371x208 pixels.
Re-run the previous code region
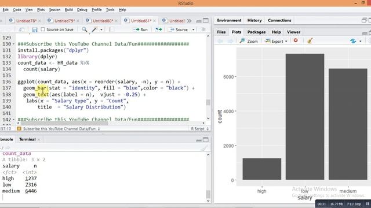(x=158, y=29)
